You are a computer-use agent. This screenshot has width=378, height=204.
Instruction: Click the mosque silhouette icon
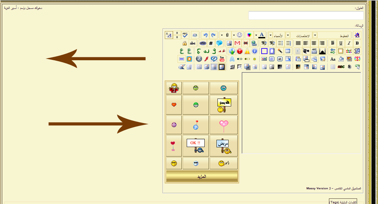pos(322,51)
